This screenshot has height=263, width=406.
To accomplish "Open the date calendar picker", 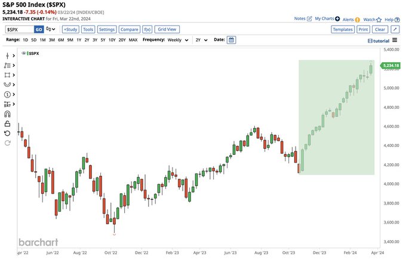I will [232, 40].
